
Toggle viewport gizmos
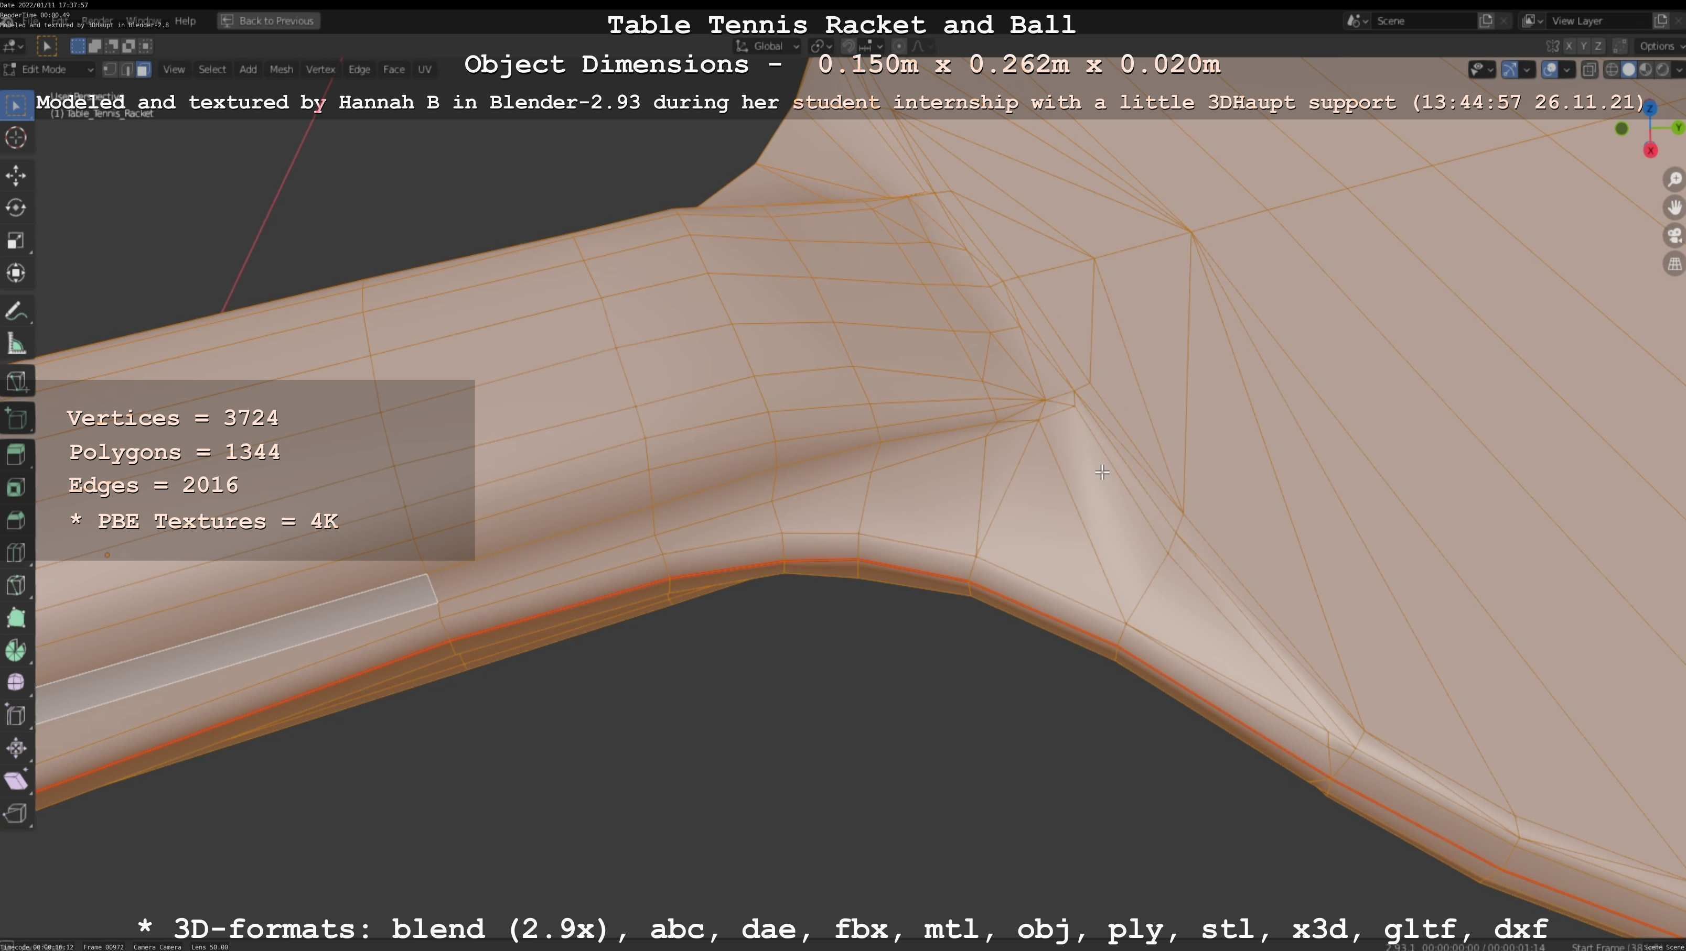coord(1509,69)
